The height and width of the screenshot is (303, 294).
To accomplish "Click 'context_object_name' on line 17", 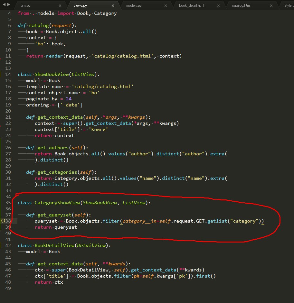I will tap(53, 93).
